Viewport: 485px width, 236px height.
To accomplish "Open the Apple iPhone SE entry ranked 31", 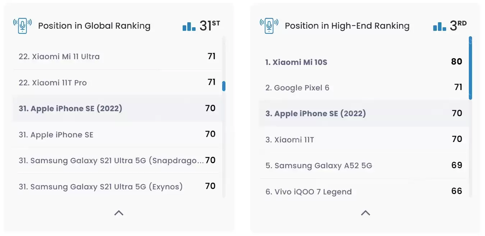I will [x=56, y=135].
